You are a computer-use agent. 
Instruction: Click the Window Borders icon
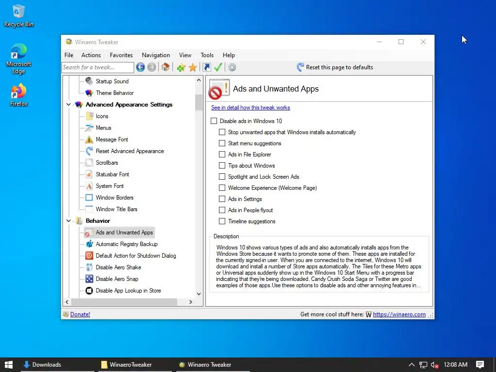(89, 198)
